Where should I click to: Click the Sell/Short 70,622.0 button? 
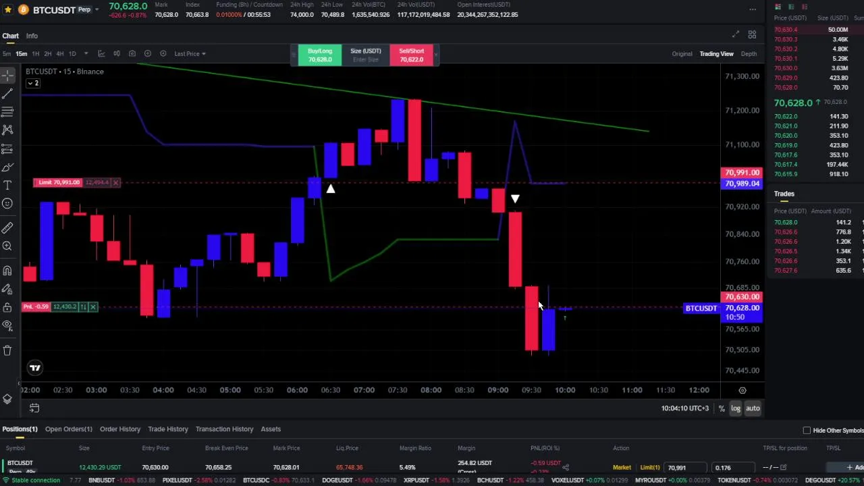(x=411, y=55)
